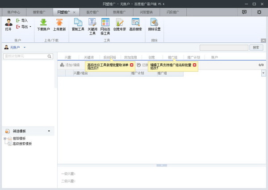Open the message feedback icon in title bar

click(244, 12)
